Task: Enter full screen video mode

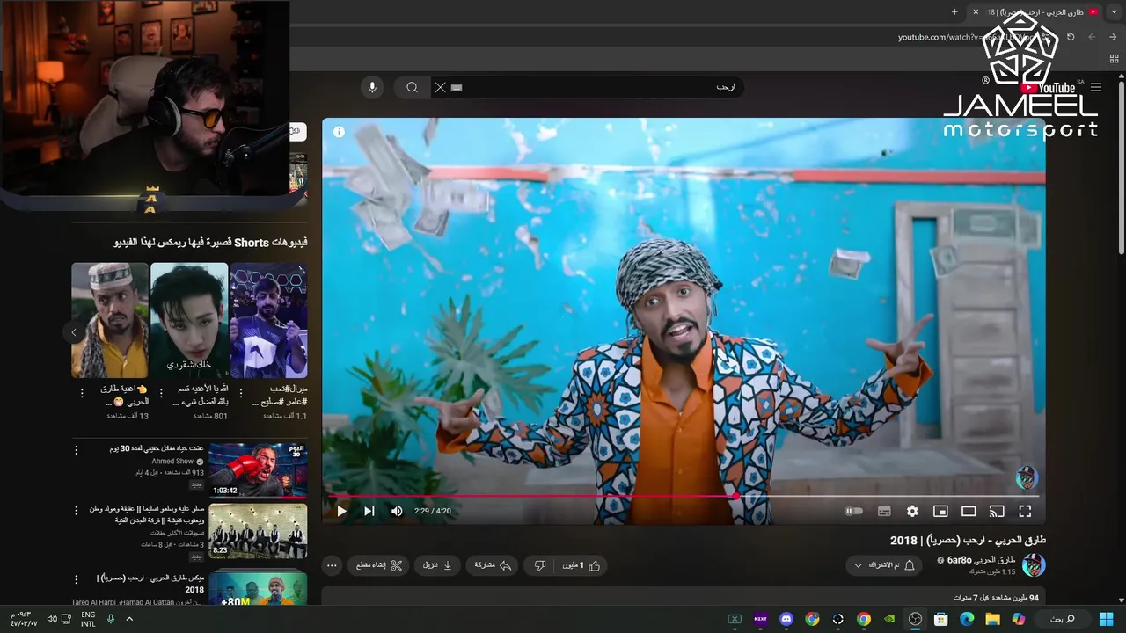Action: 1025,511
